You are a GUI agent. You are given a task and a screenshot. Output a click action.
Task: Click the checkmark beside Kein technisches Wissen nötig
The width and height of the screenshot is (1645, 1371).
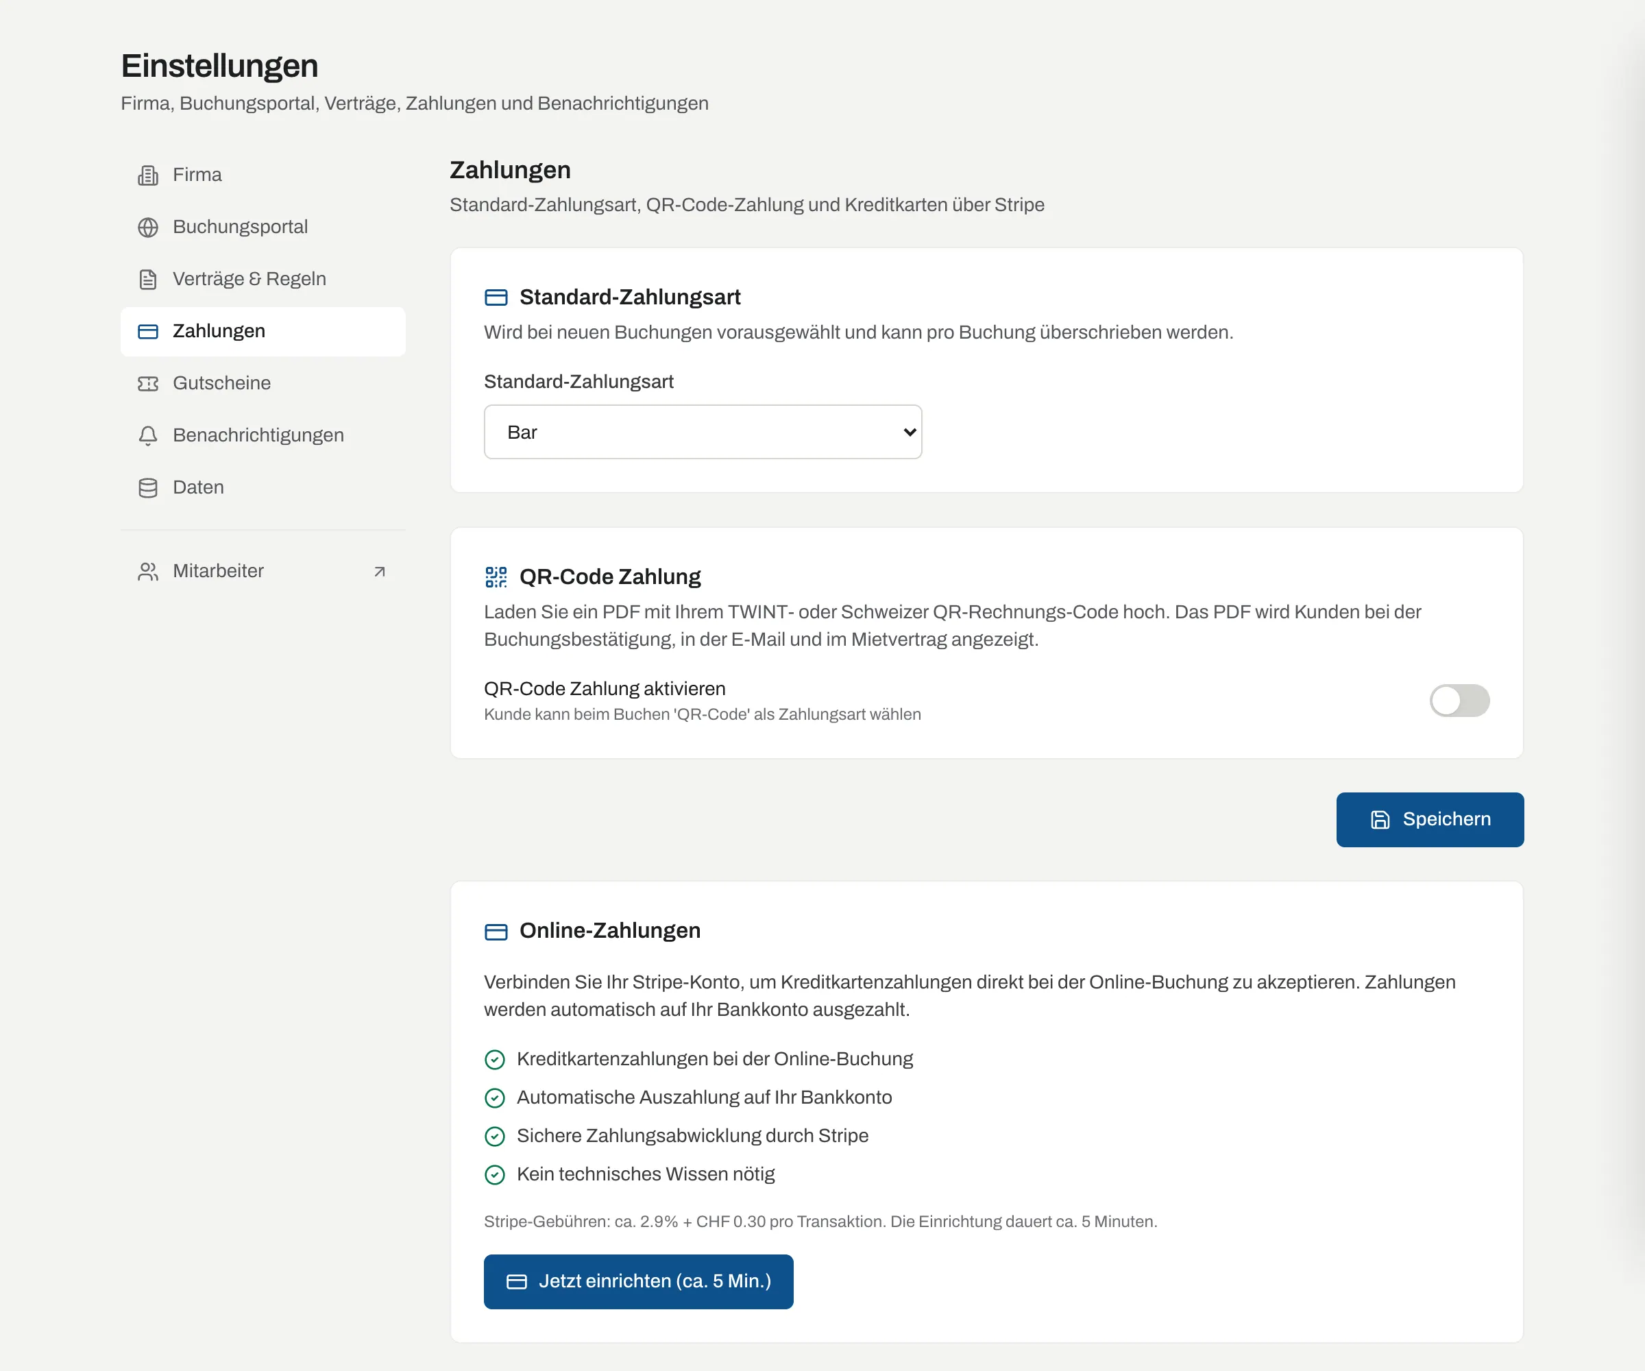click(x=495, y=1174)
